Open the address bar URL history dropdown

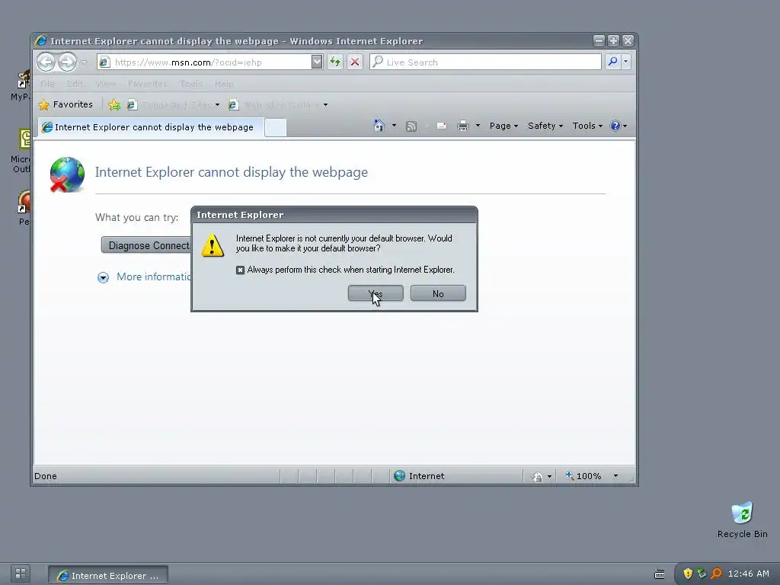317,62
